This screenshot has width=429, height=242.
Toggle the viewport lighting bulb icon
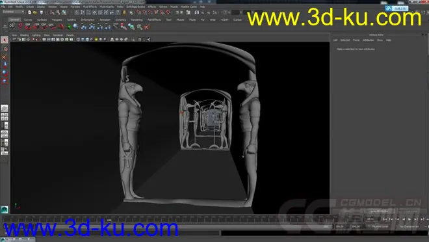click(x=96, y=40)
